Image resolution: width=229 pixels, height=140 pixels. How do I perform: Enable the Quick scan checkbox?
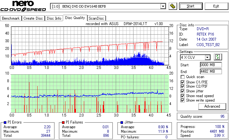pyautogui.click(x=183, y=77)
